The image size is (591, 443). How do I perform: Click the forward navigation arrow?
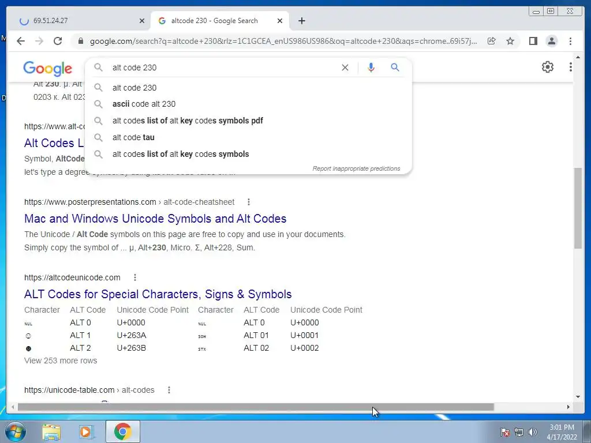pos(39,41)
